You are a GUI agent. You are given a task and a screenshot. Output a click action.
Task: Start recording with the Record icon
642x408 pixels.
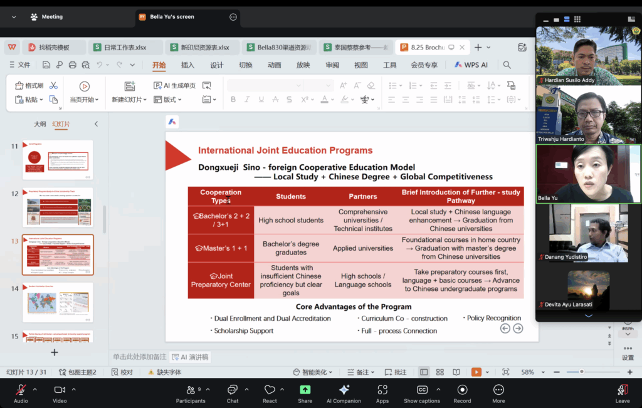pos(462,390)
